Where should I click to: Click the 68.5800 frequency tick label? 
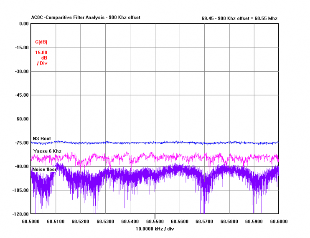click(x=229, y=221)
